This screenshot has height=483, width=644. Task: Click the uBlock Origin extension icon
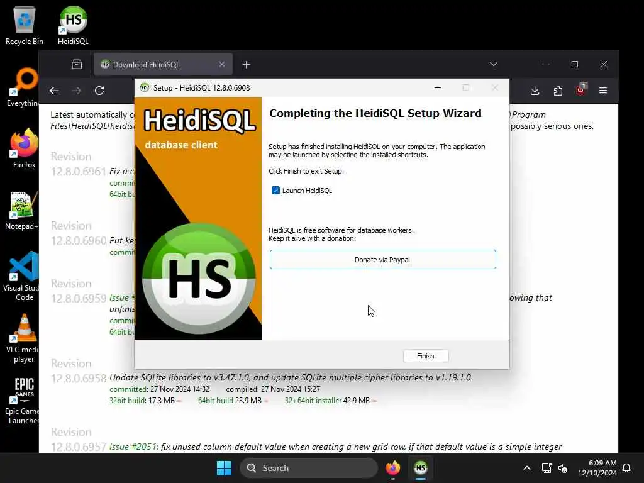pos(580,90)
